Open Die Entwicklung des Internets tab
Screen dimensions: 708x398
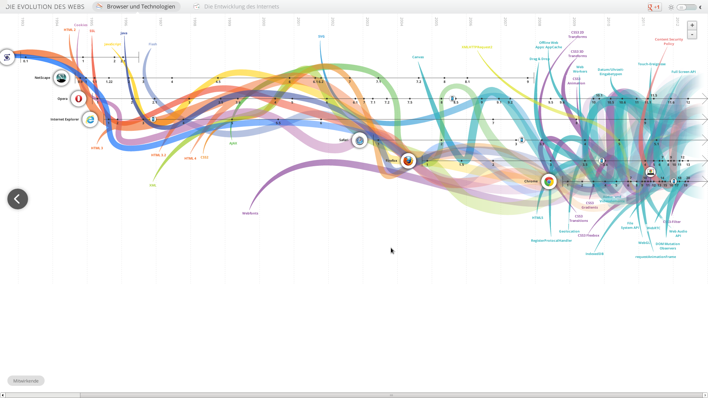pos(236,7)
